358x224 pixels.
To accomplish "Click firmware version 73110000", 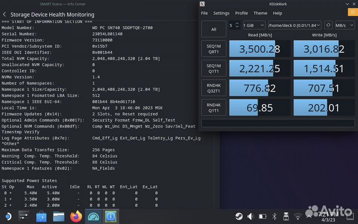I will coord(102,40).
